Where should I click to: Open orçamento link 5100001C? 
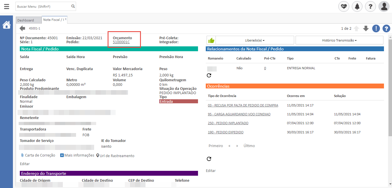[121, 42]
